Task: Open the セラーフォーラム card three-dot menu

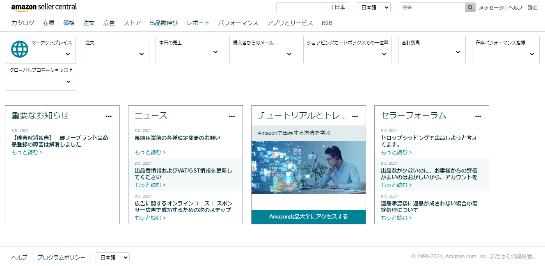Action: pos(478,116)
